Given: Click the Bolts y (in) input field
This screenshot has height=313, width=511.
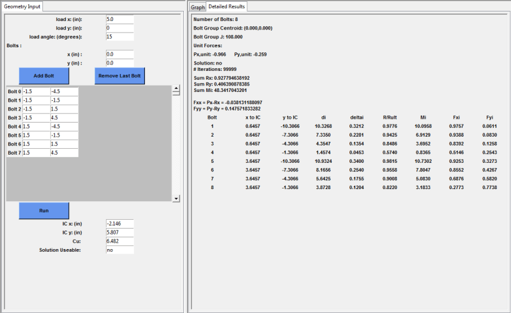Looking at the screenshot, I should click(119, 63).
